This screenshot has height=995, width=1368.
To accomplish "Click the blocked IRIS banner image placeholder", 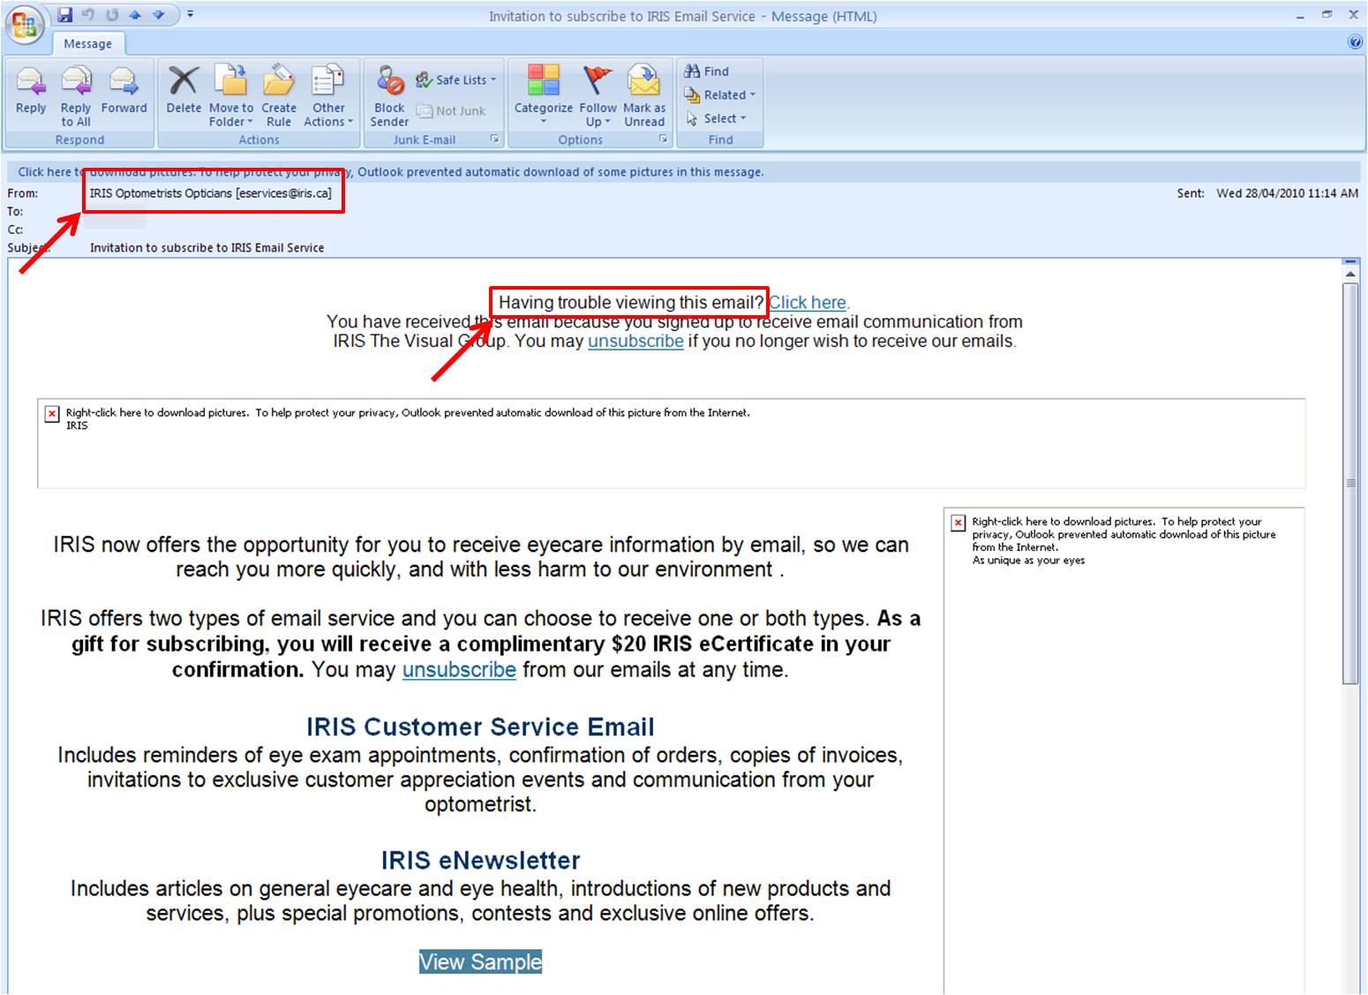I will pyautogui.click(x=671, y=444).
